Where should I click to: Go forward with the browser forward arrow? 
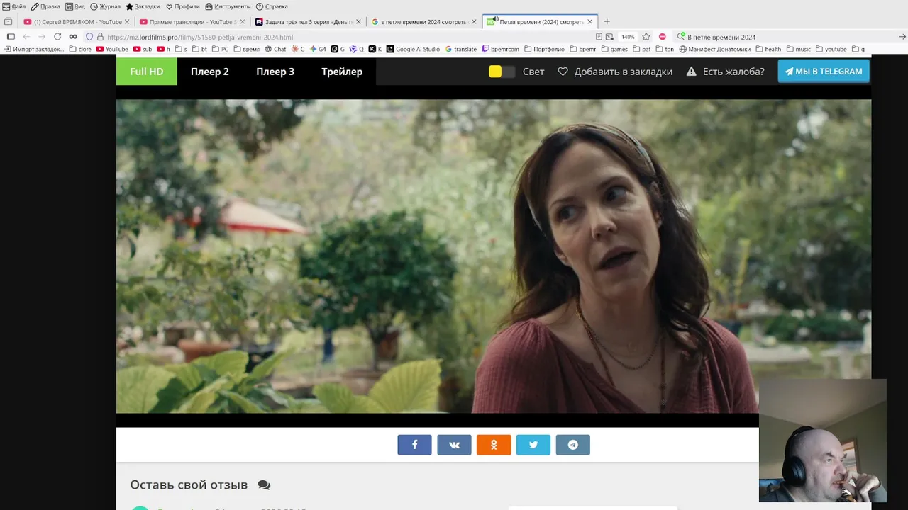pyautogui.click(x=42, y=37)
